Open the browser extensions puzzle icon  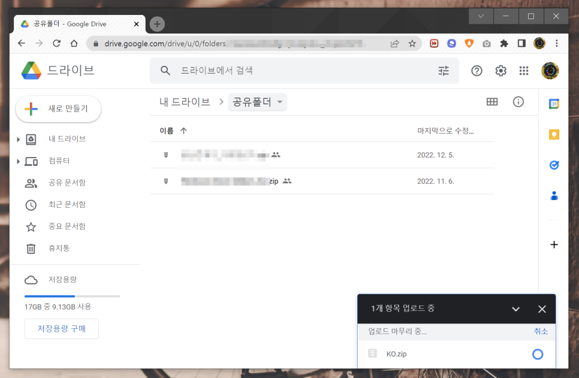click(x=503, y=44)
